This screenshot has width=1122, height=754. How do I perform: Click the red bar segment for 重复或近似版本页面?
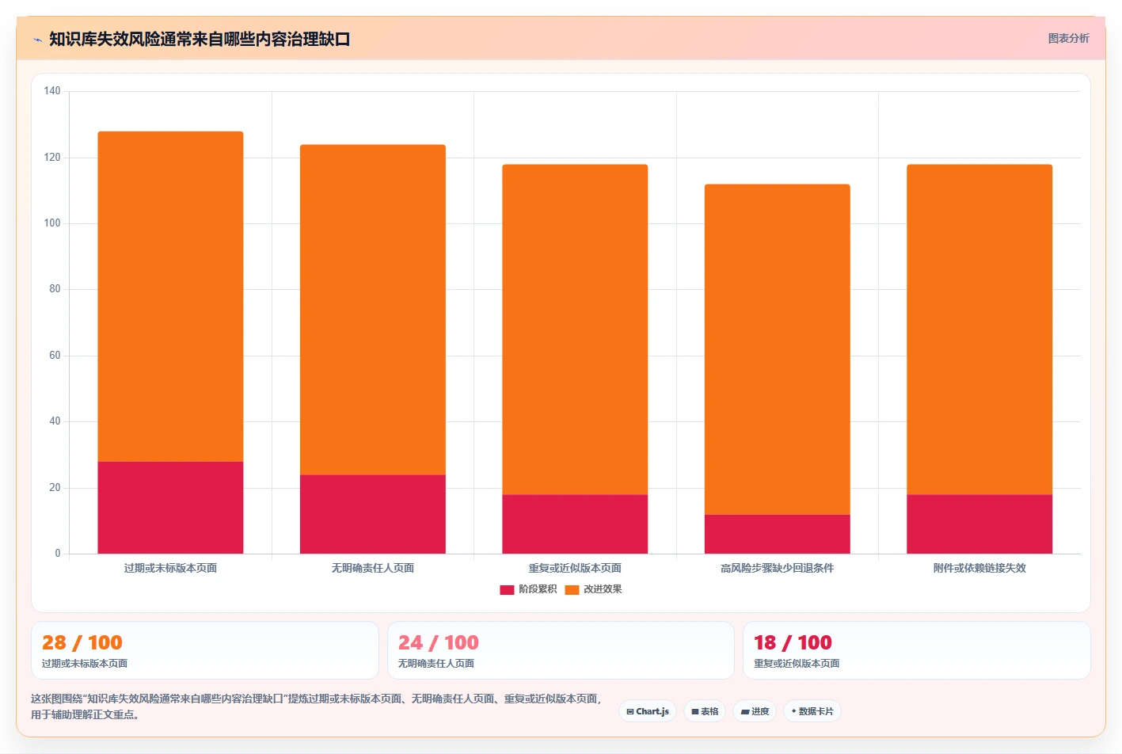[x=575, y=524]
